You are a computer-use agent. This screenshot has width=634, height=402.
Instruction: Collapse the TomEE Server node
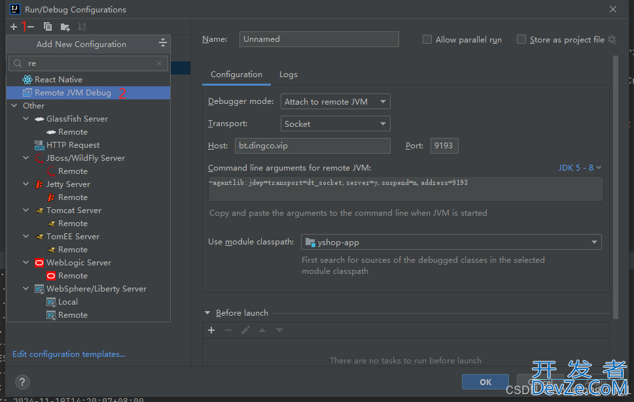(x=26, y=237)
